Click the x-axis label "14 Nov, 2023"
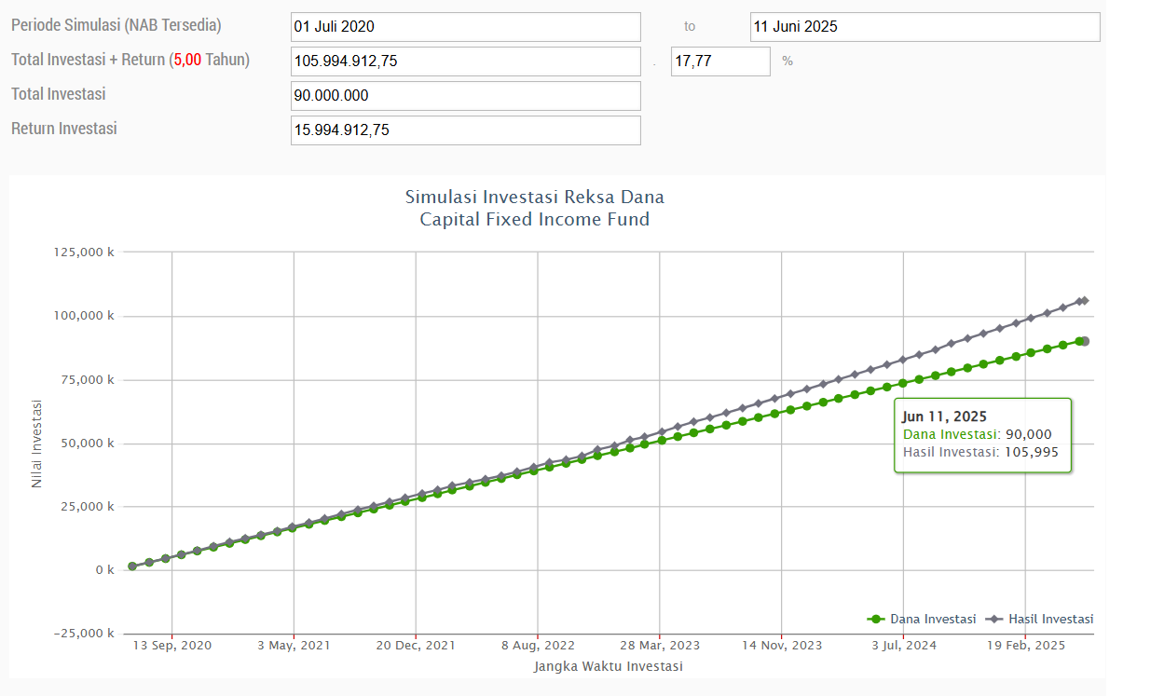 tap(782, 646)
